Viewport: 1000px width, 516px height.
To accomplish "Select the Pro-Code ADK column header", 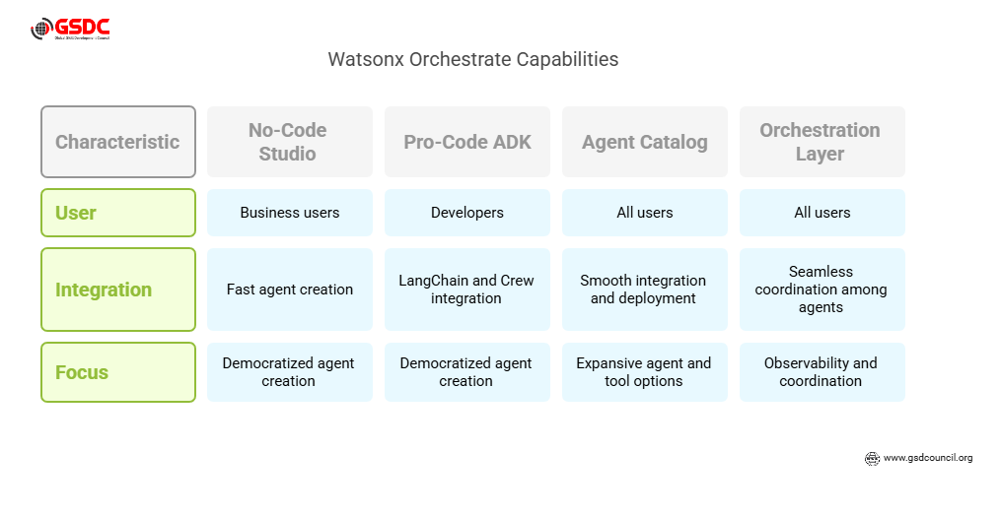I will click(x=466, y=142).
